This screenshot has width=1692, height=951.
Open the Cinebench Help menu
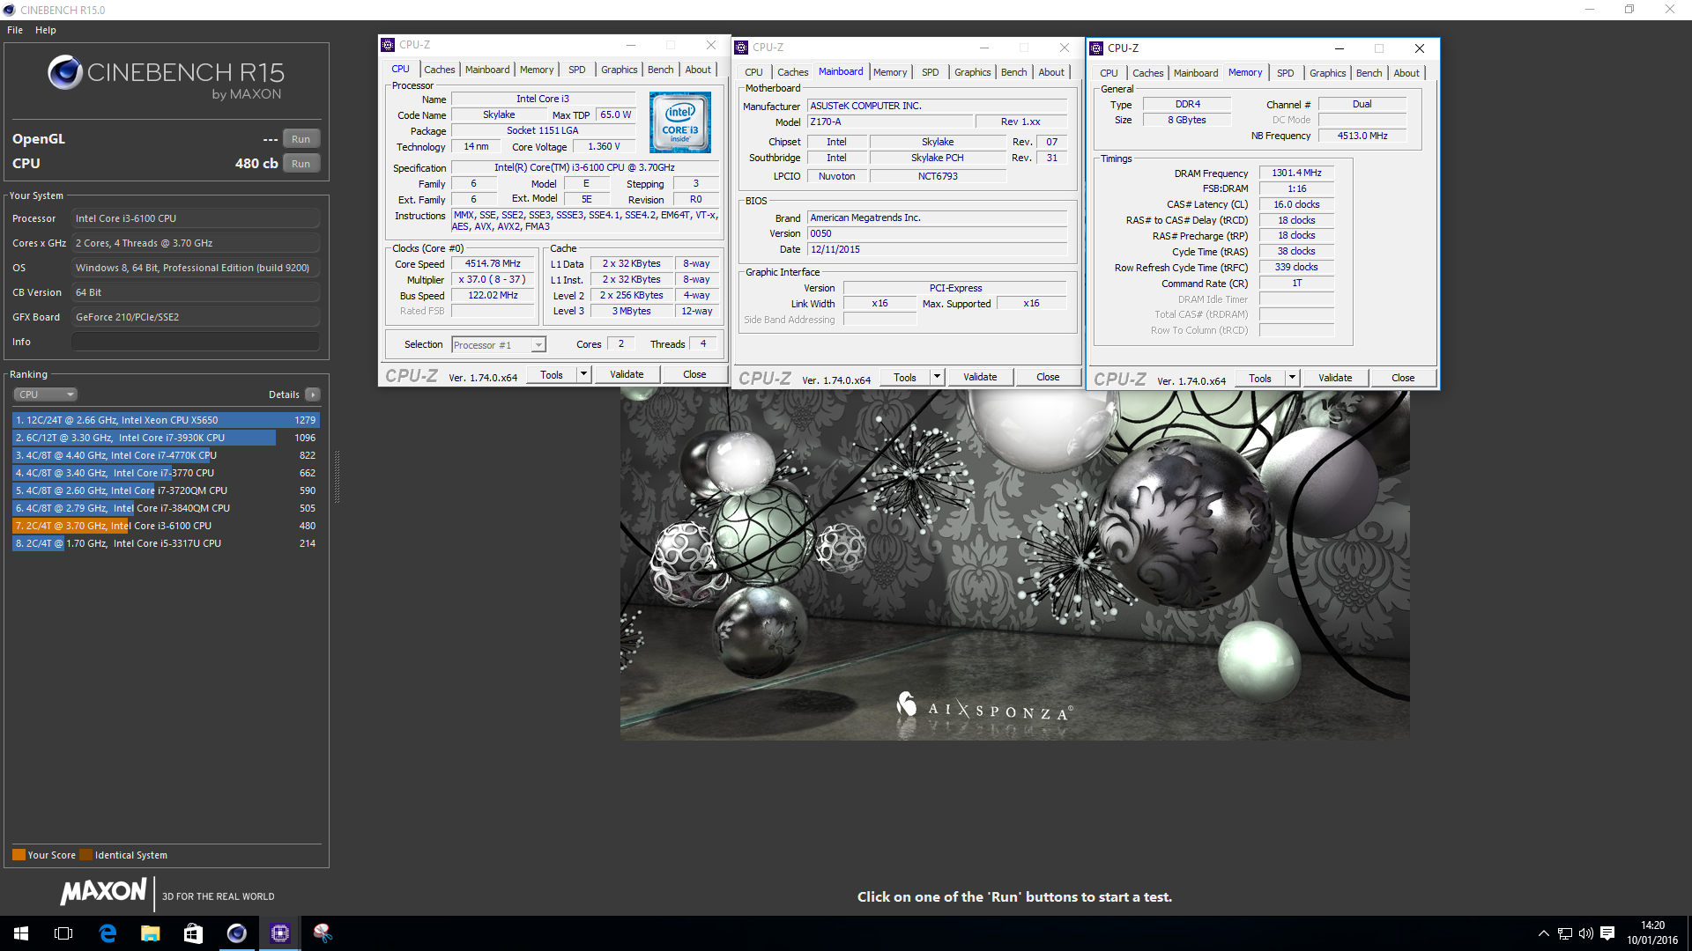click(46, 30)
